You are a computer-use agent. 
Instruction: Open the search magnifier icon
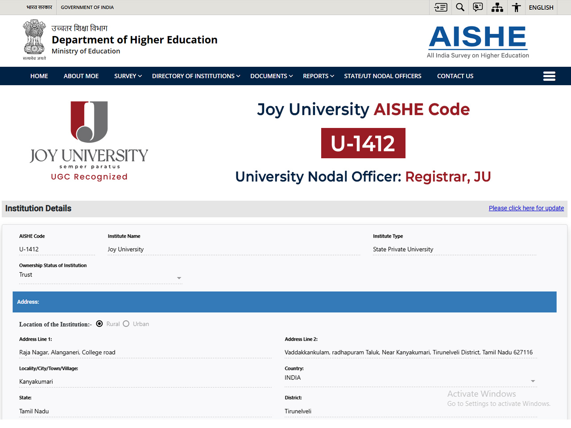tap(460, 7)
